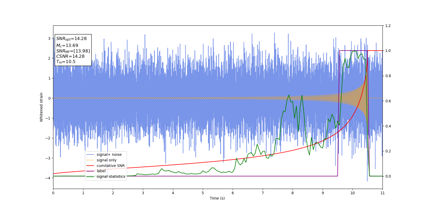Click the x-axis tick label 11
425x212 pixels.
pos(382,193)
